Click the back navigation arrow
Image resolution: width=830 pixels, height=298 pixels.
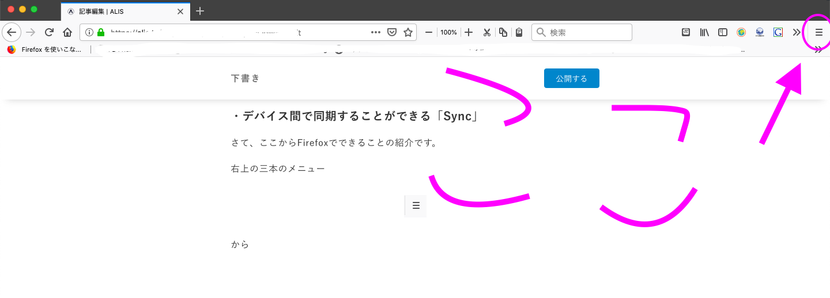(12, 32)
